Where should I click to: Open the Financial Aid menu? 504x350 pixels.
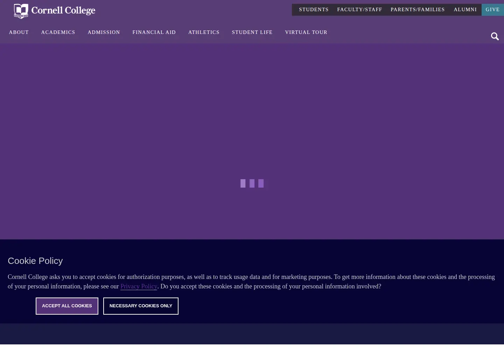click(x=154, y=32)
